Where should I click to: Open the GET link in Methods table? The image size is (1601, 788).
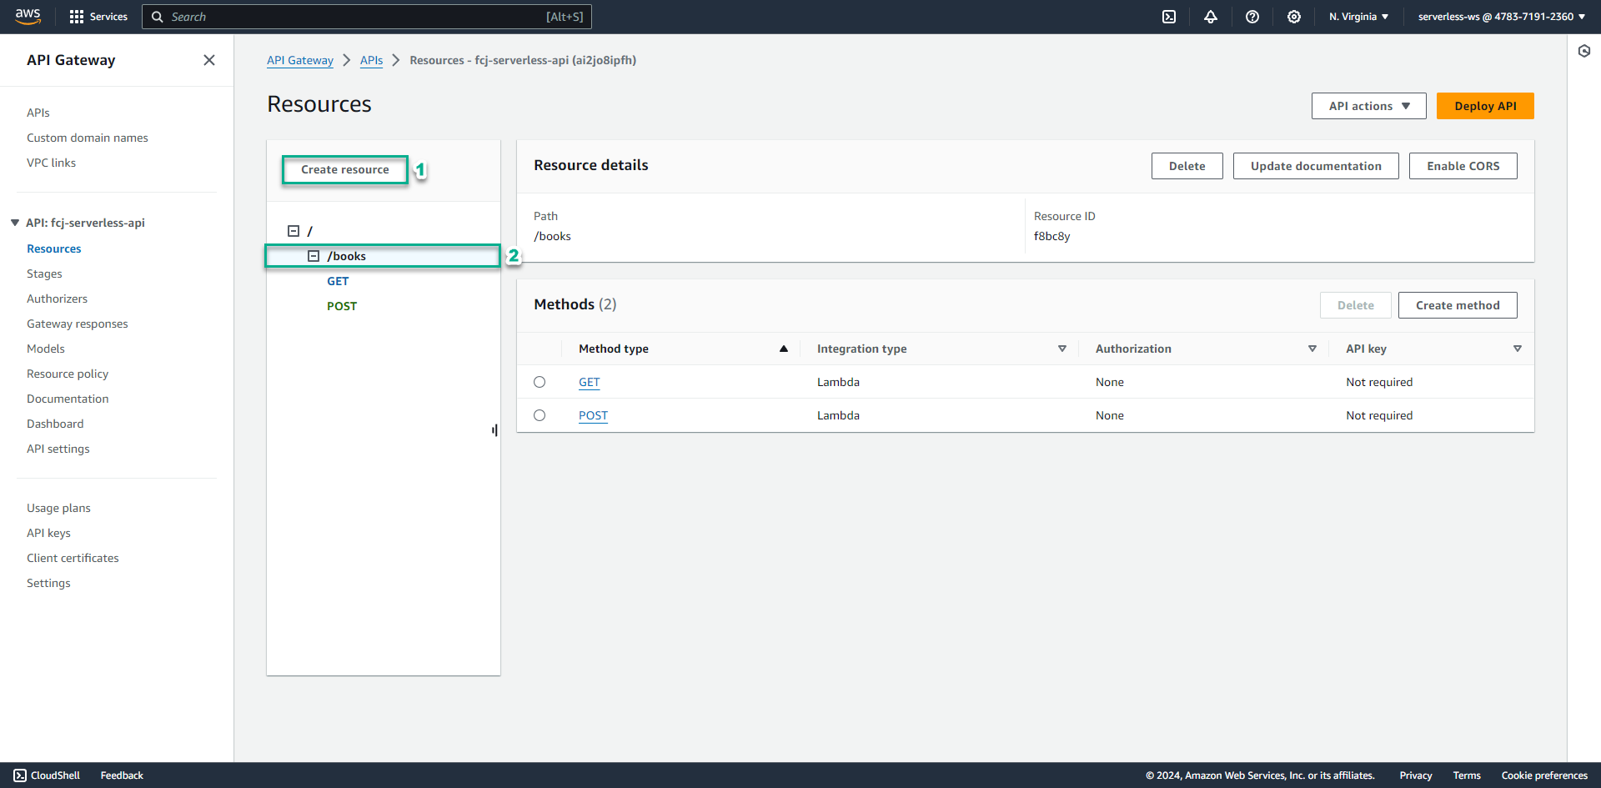coord(590,382)
